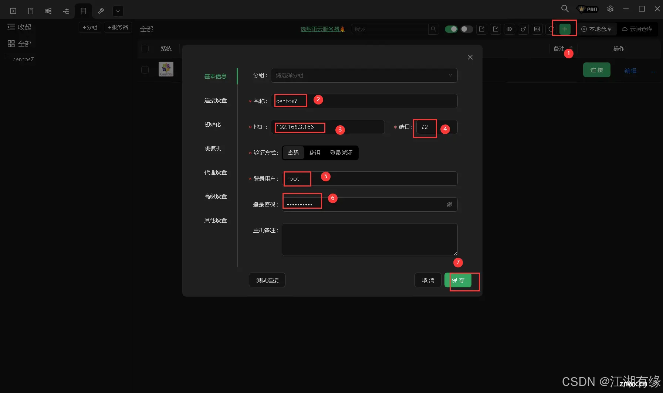Focus the 搜索 server search field
Viewport: 663px width, 393px height.
tap(389, 29)
